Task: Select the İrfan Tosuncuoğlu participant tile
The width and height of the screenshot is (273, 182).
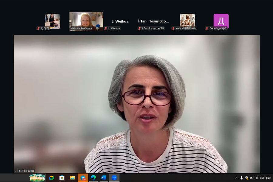Action: pos(153,21)
